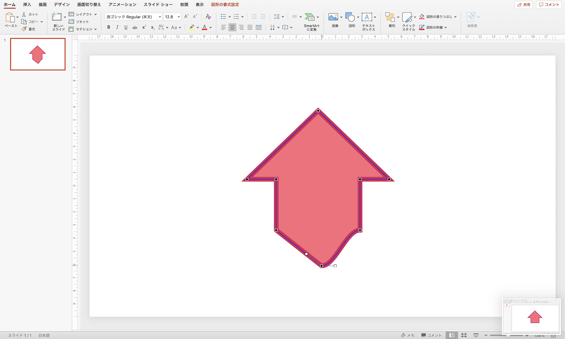Click Convert to SmartArt icon
The width and height of the screenshot is (565, 339).
(x=310, y=17)
